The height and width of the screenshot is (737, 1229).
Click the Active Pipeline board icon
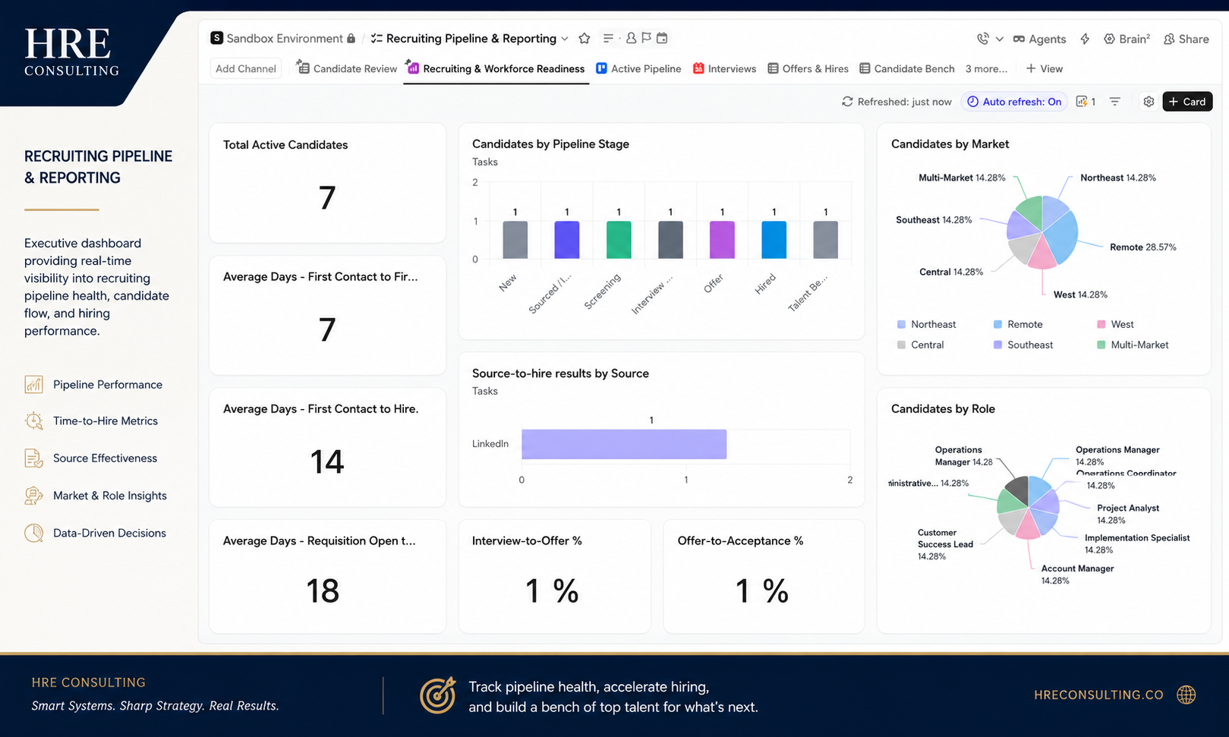pyautogui.click(x=601, y=68)
